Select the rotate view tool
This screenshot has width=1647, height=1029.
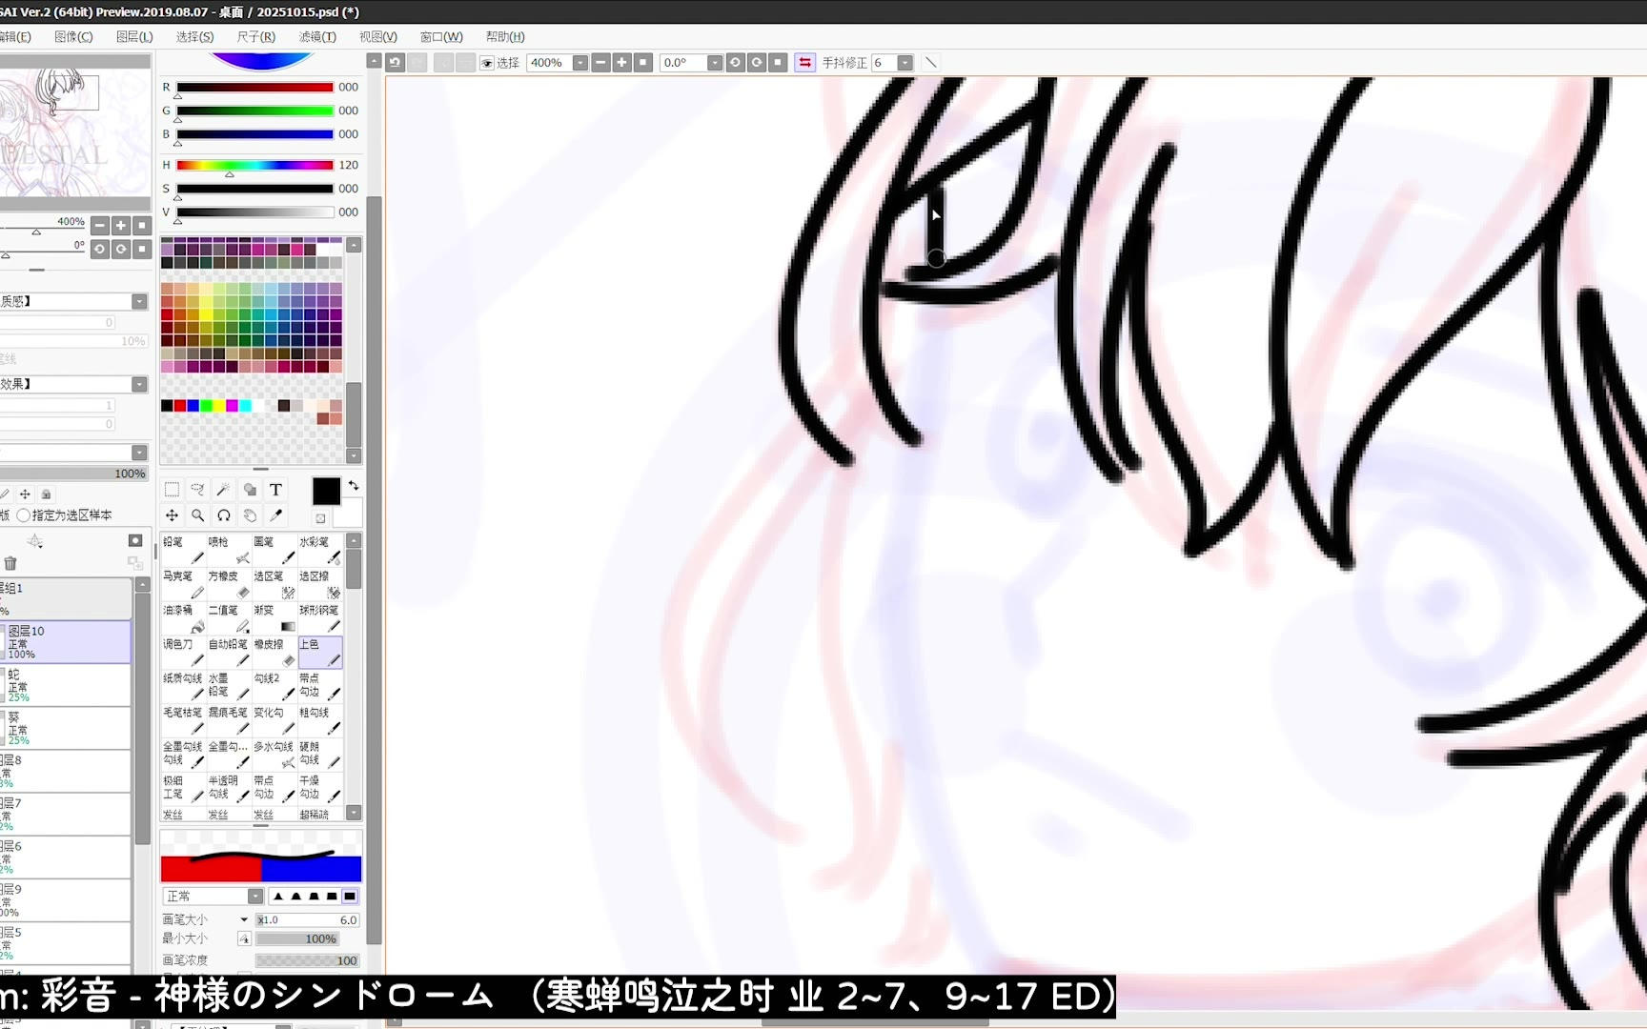point(223,515)
